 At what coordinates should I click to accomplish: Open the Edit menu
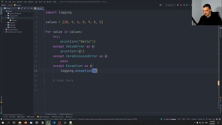pos(10,2)
